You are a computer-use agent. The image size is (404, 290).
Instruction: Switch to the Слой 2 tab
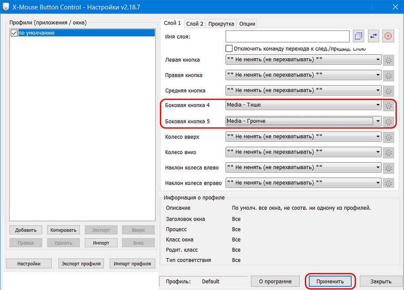click(x=194, y=24)
